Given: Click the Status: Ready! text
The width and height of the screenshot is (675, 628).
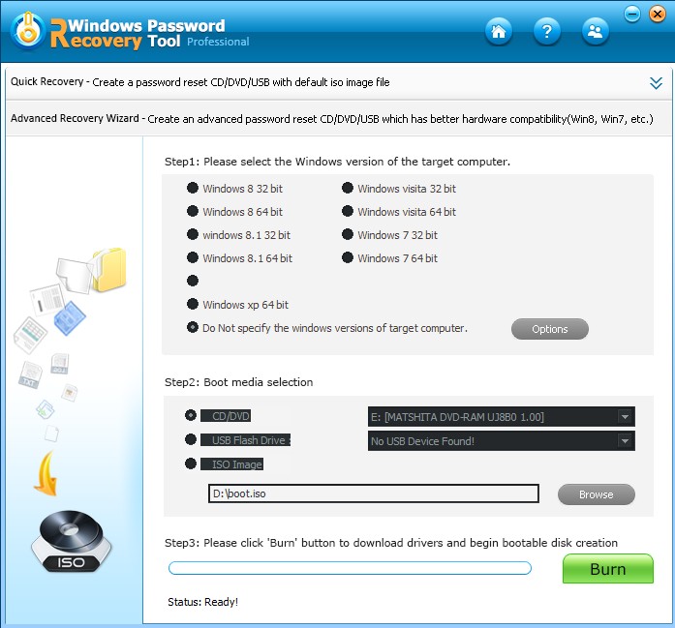Looking at the screenshot, I should click(202, 602).
